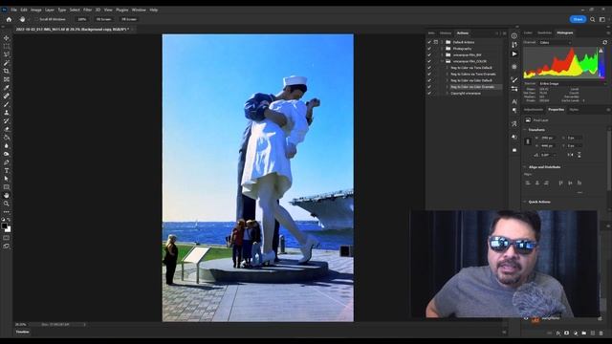This screenshot has height=344, width=612.
Task: Click the background color swatch
Action: (9, 229)
